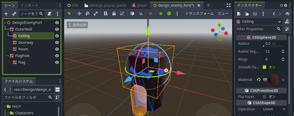This screenshot has height=116, width=294.
Task: Collapse the DesignEnemyFort tree root
Action: (5, 23)
